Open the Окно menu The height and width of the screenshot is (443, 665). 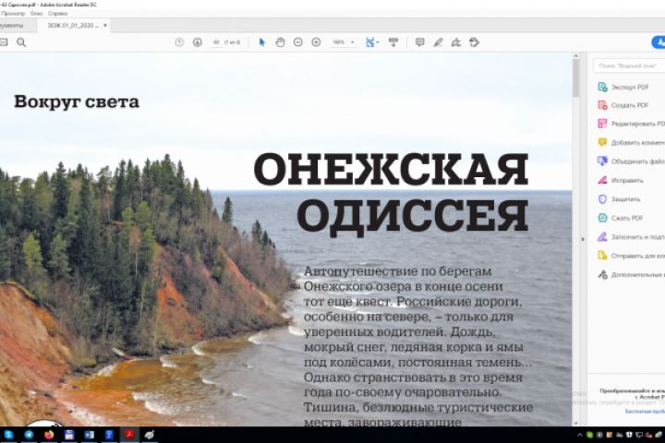click(x=36, y=14)
